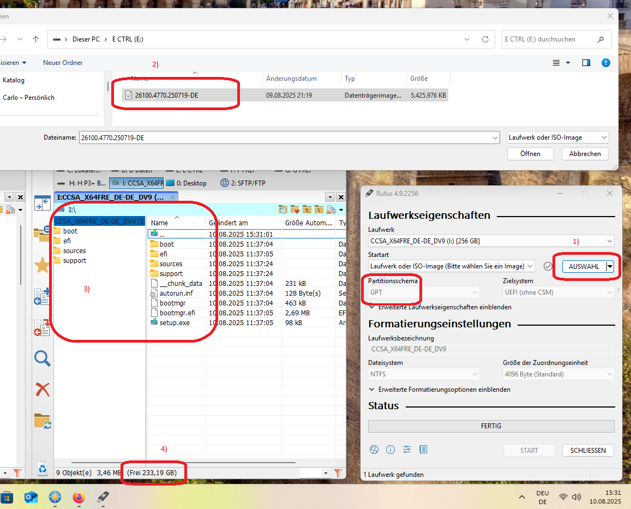Click the orange filter funnel in right panel
Viewport: 631px width, 509px height.
coord(338,473)
